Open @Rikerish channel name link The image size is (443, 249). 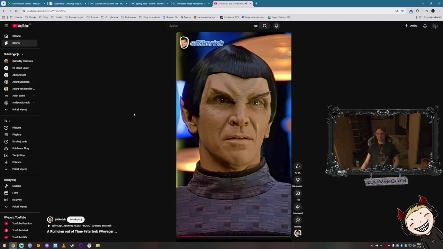[60, 219]
